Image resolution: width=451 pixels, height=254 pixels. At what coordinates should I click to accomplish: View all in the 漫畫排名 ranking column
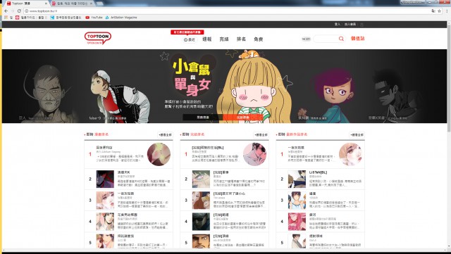(x=165, y=135)
